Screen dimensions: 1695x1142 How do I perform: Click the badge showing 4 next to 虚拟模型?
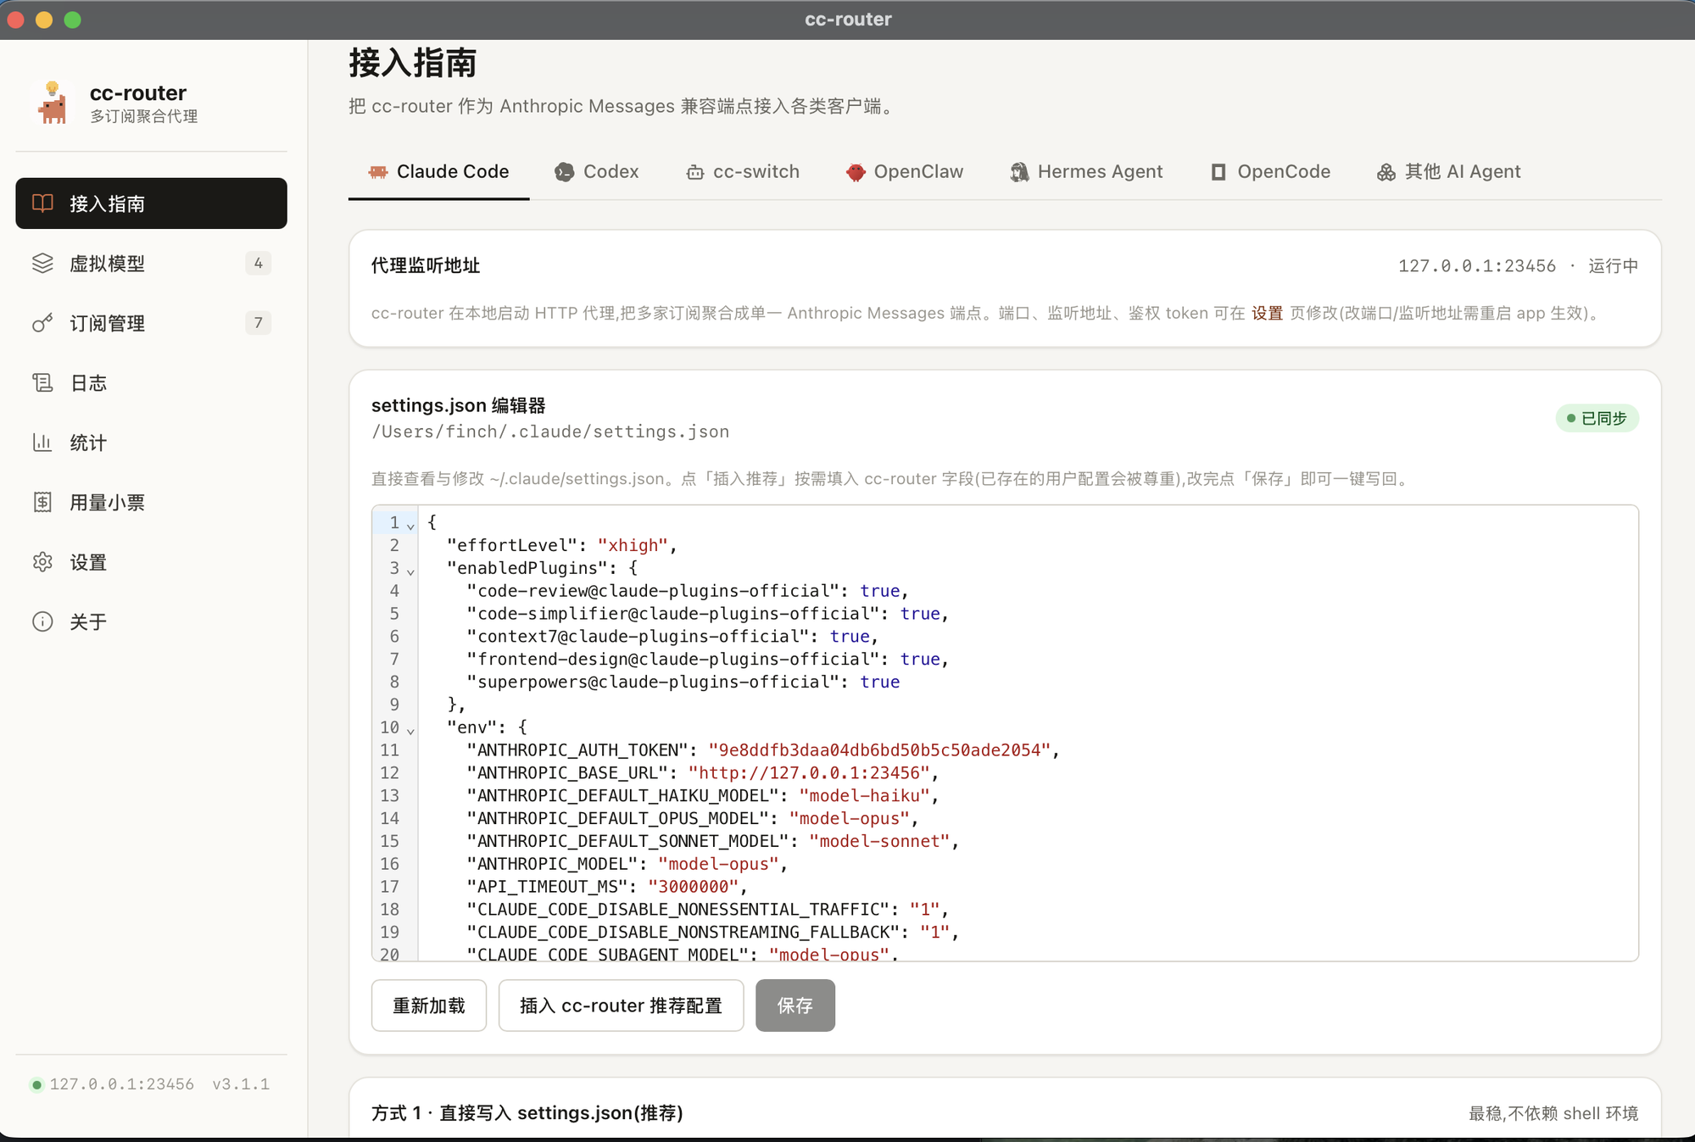point(258,264)
